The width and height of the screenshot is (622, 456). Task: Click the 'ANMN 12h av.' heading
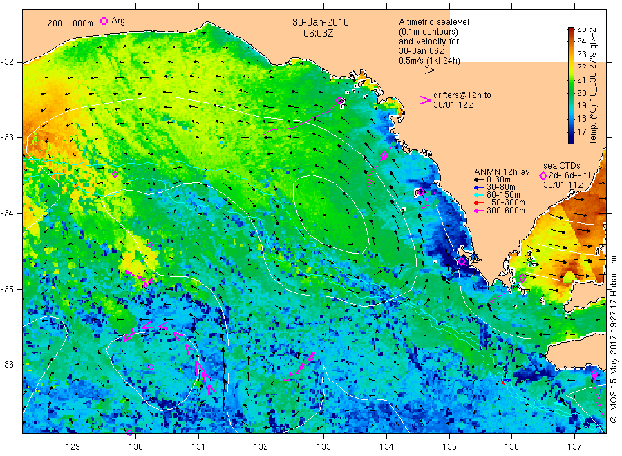click(x=503, y=172)
